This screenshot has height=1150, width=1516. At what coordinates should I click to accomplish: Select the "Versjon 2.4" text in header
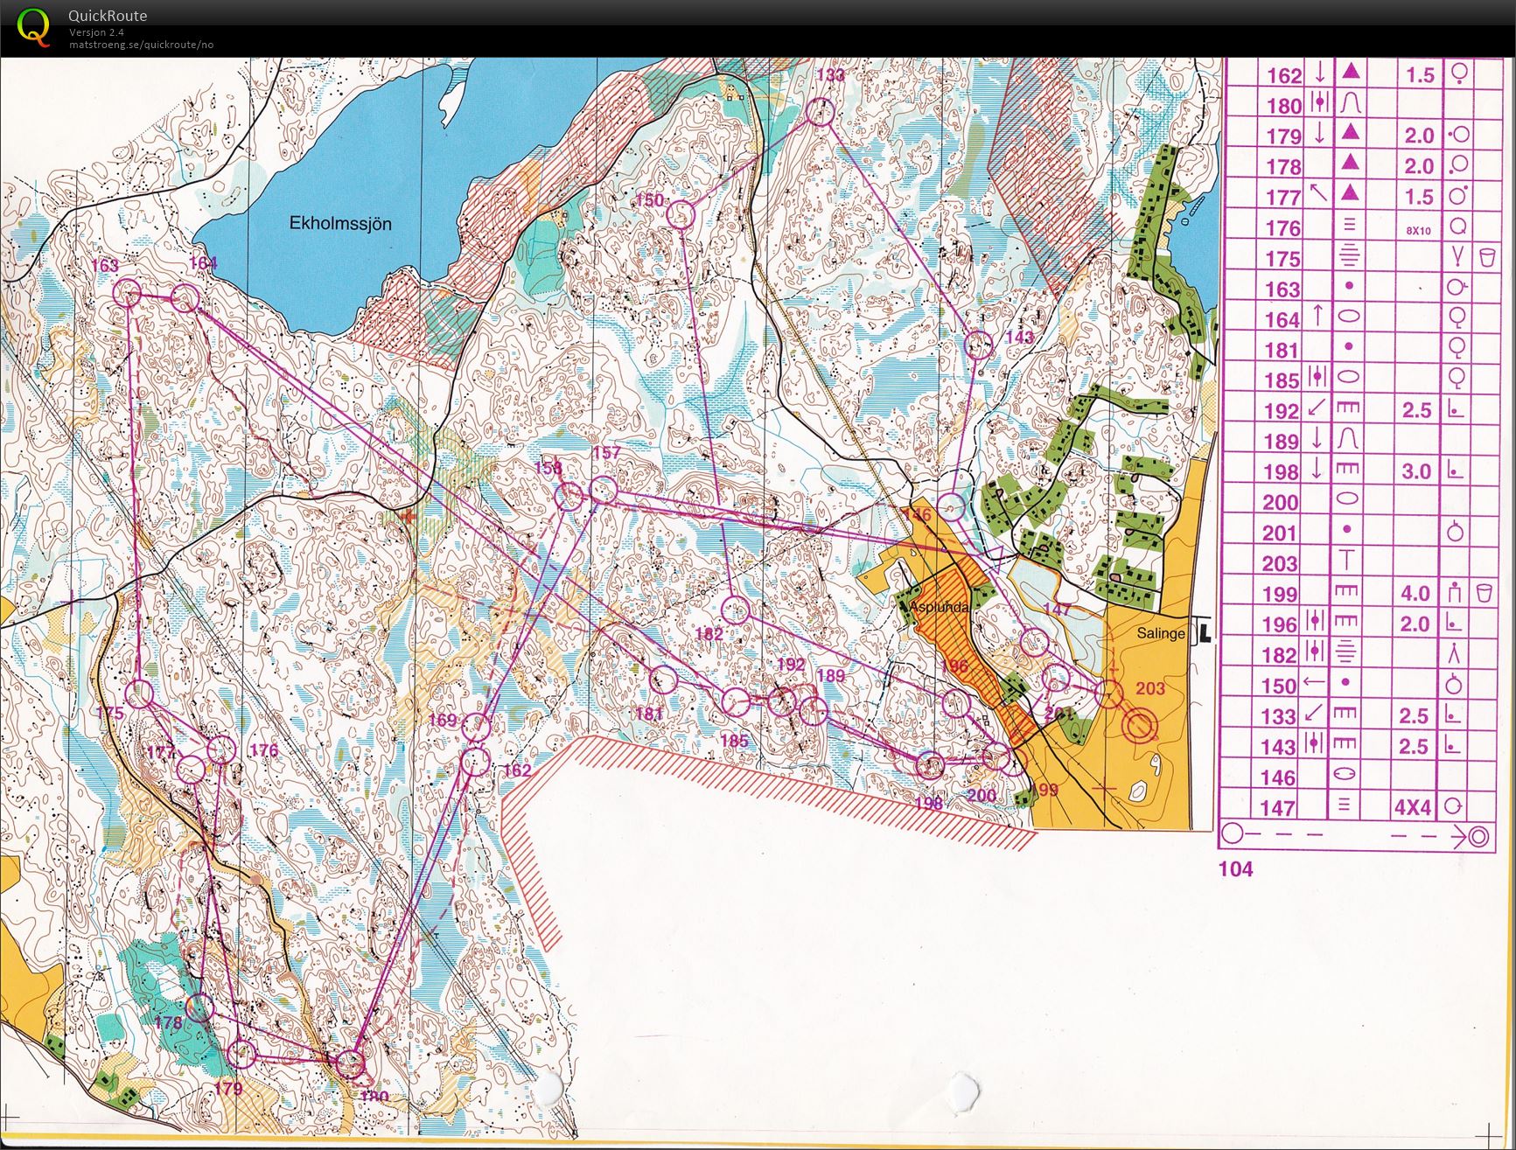(x=96, y=32)
